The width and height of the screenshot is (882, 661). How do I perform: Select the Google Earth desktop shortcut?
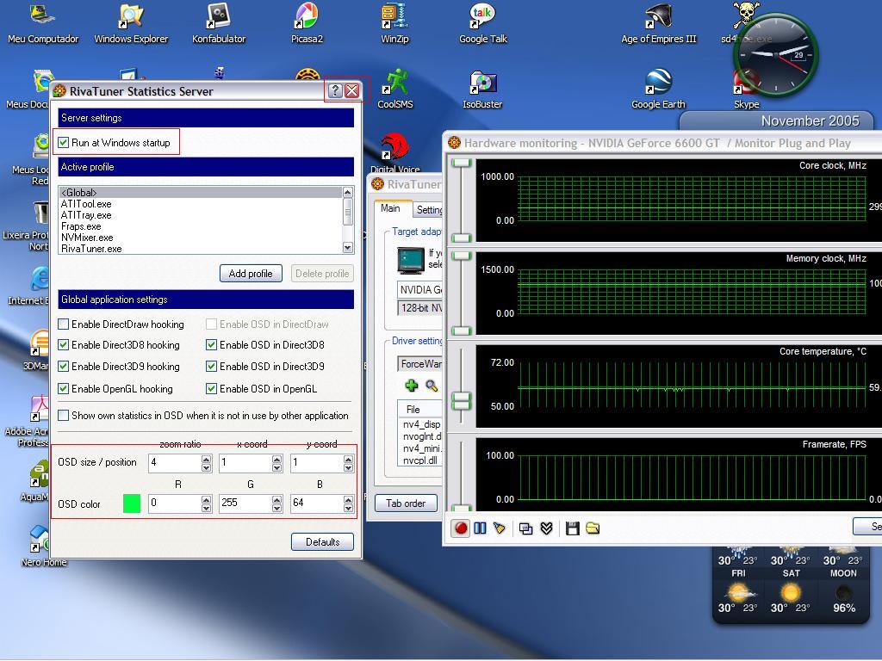pyautogui.click(x=659, y=89)
